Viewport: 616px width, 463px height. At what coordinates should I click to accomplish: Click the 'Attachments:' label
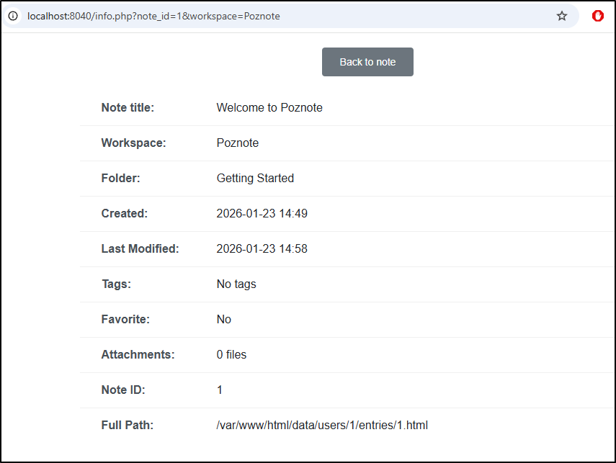click(x=138, y=355)
